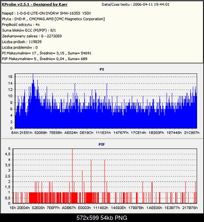This screenshot has height=222, width=204.
Task: Select the 'E0003h' axis label
Action: (x=84, y=208)
